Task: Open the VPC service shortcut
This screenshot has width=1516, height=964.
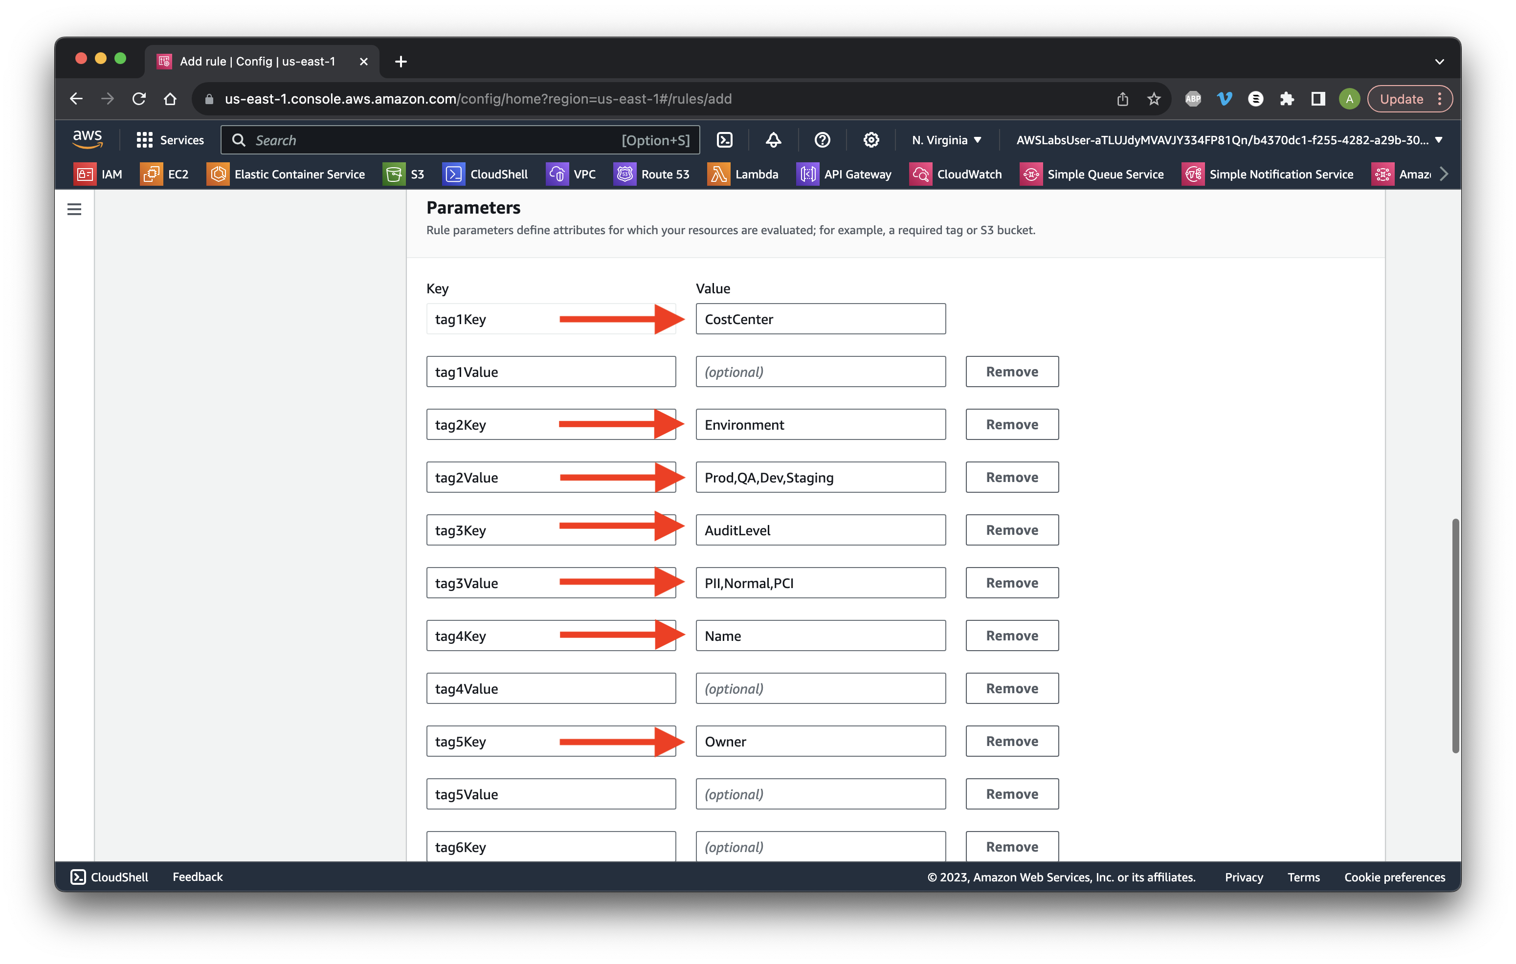Action: pyautogui.click(x=571, y=175)
